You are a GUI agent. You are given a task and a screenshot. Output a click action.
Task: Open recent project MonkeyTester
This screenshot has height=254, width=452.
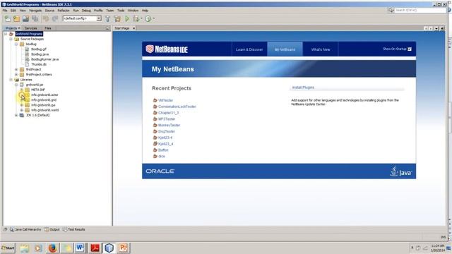click(x=169, y=126)
